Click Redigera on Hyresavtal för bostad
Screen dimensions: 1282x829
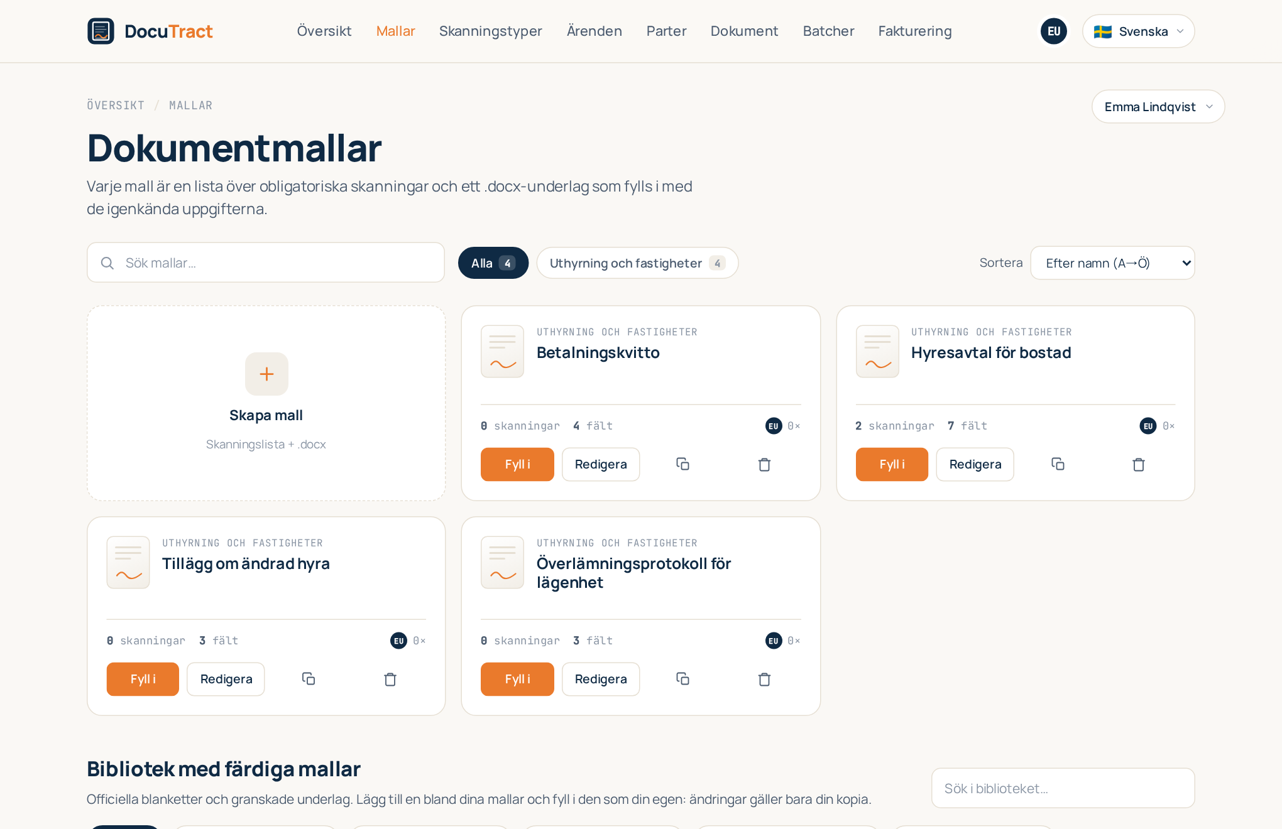pyautogui.click(x=975, y=464)
